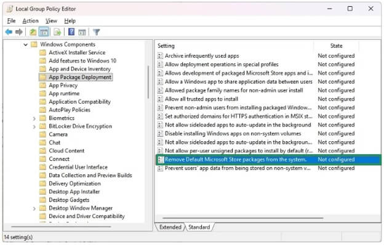Open the blue Help toolbar icon
Image resolution: width=384 pixels, height=245 pixels.
coord(71,32)
